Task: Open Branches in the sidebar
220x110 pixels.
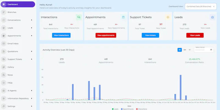Action: click(18, 12)
